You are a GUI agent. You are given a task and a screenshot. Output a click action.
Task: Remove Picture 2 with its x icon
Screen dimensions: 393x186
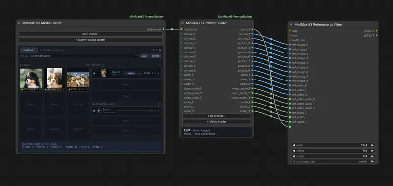64,89
